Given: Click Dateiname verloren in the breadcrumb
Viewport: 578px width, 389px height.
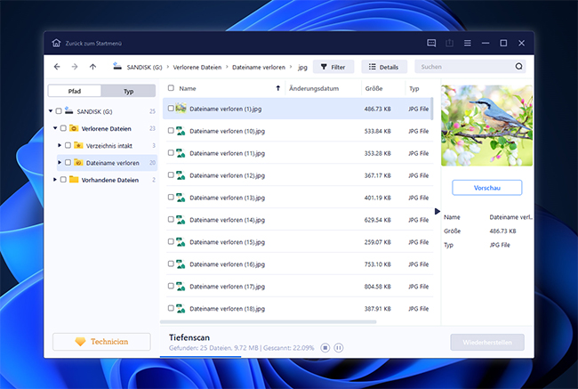Looking at the screenshot, I should pyautogui.click(x=259, y=67).
